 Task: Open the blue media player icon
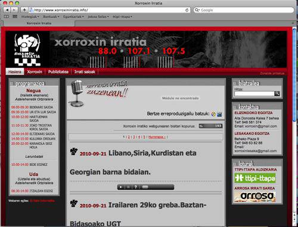coord(219,114)
